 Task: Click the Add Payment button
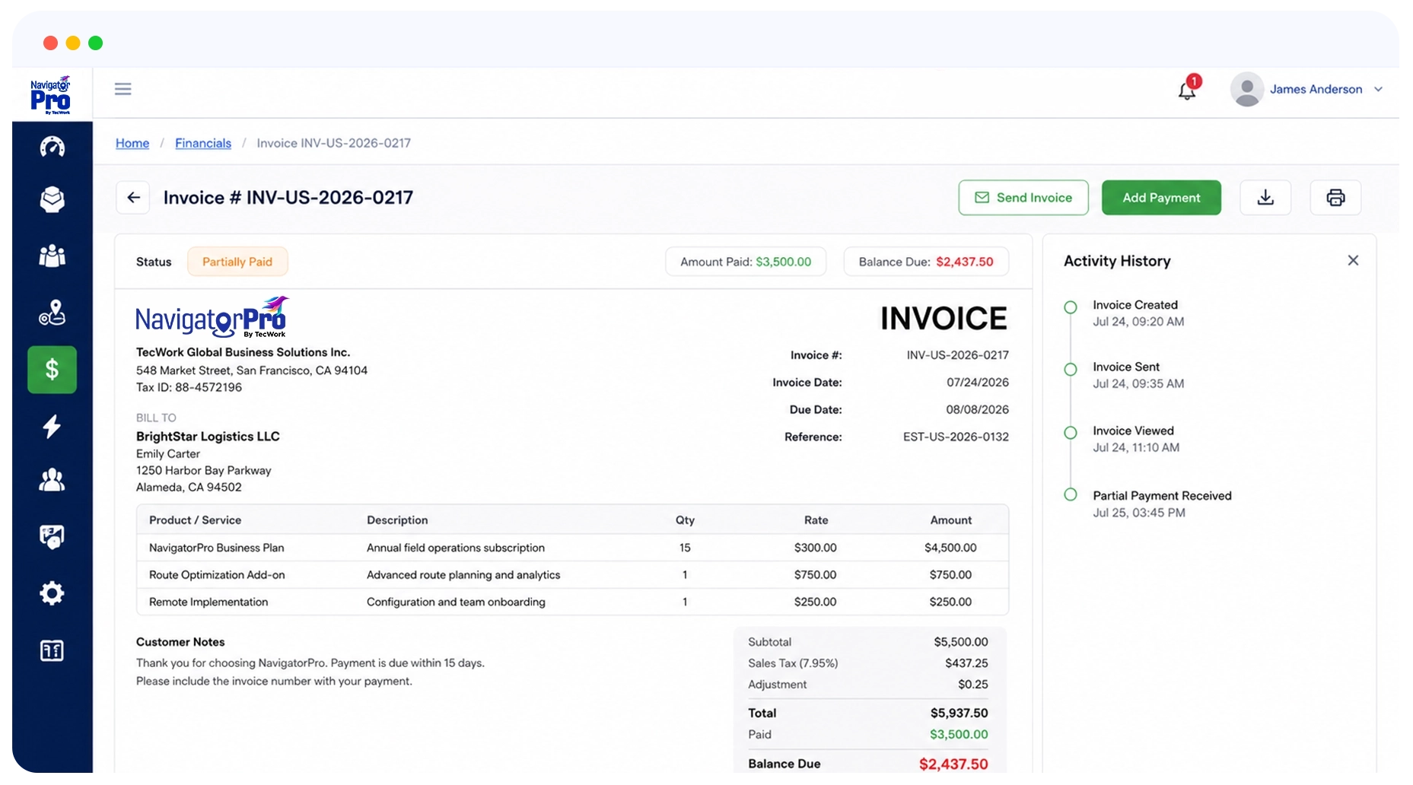[x=1161, y=198]
